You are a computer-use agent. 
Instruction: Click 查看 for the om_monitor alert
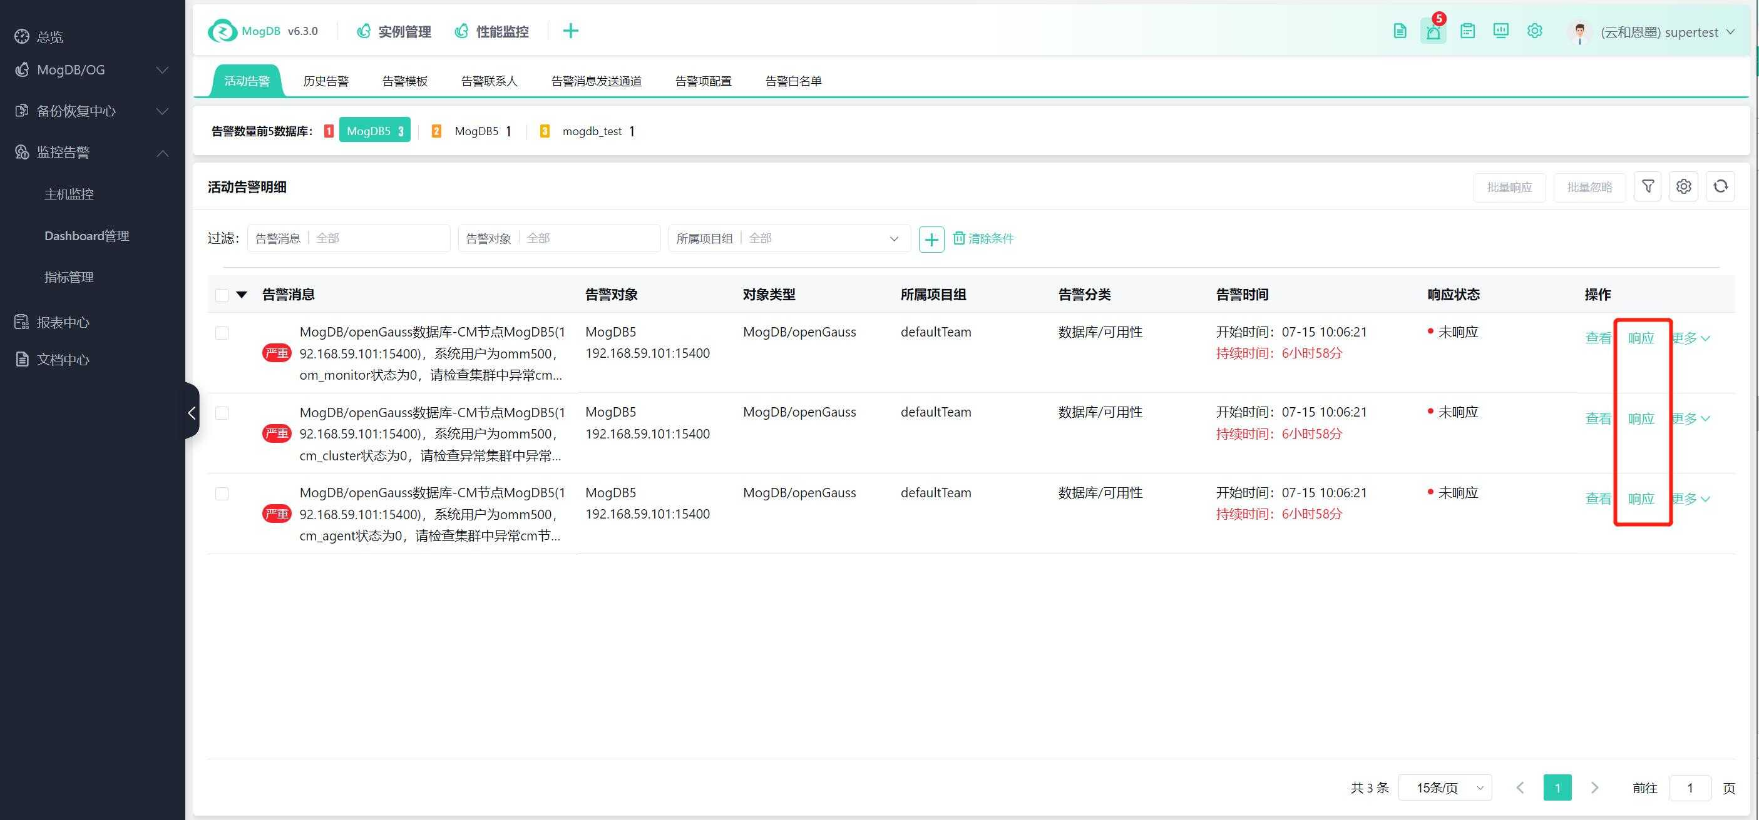click(x=1598, y=338)
